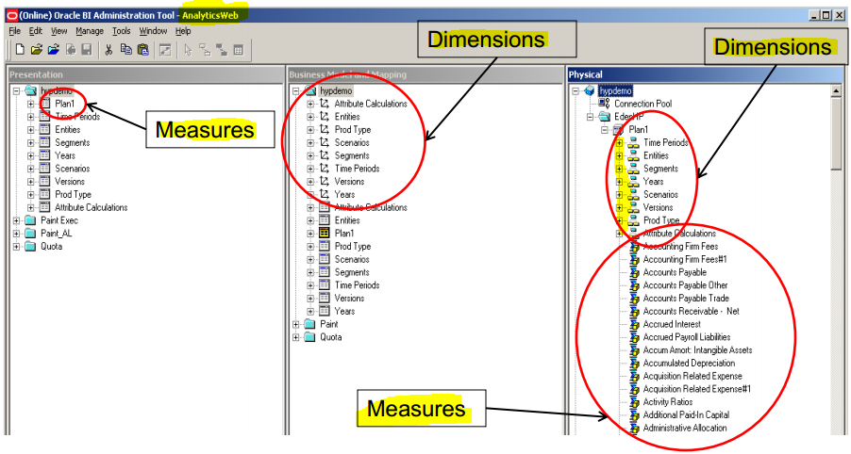Click the Paste clipboard icon
Image resolution: width=851 pixels, height=454 pixels.
click(142, 50)
